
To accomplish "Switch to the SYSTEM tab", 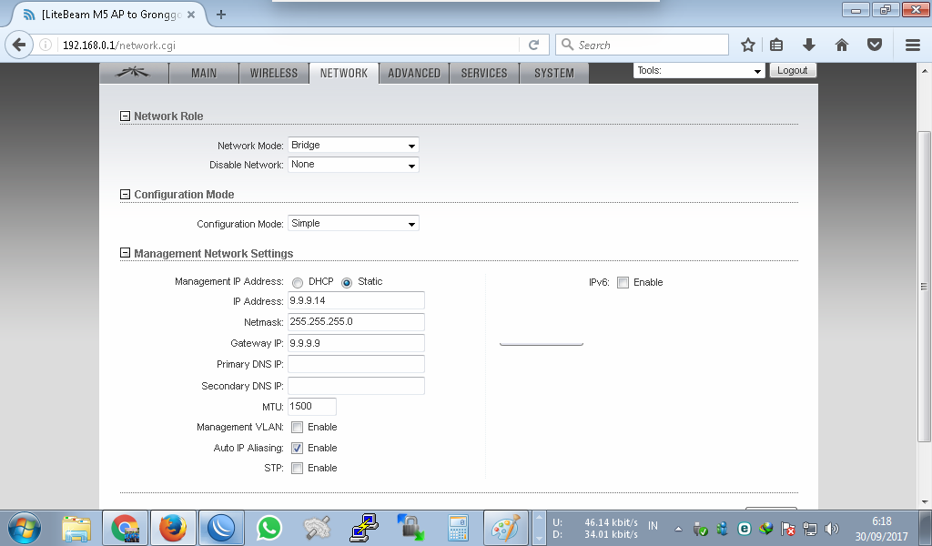I will tap(554, 74).
